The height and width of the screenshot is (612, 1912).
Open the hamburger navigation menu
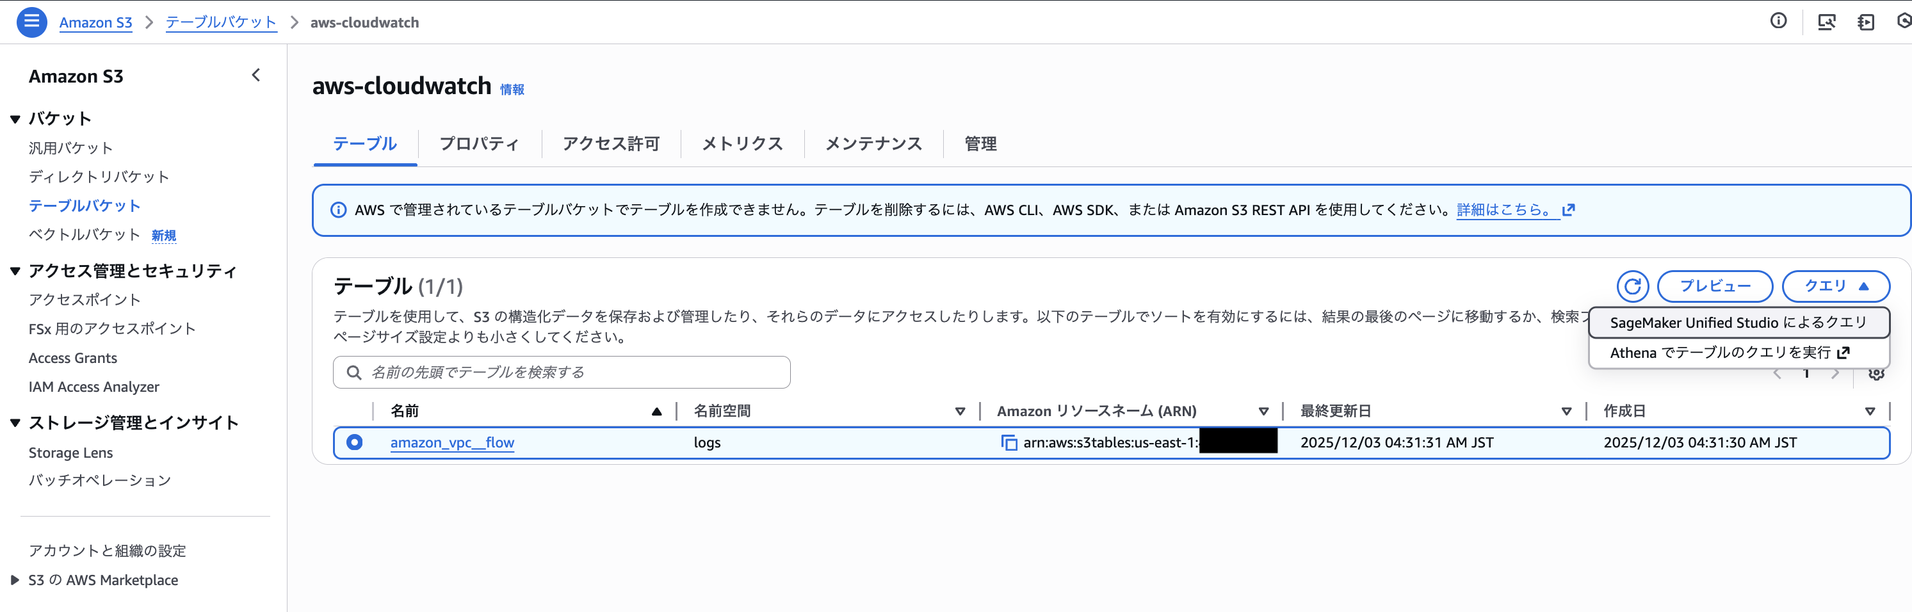(31, 22)
